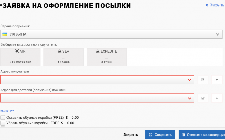Expand the delivery address dropdown arrow
Viewport: 225px width, 140px height.
click(189, 98)
